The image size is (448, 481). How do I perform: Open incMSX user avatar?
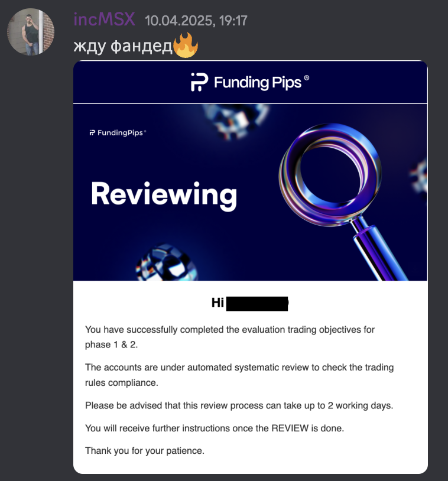tap(31, 32)
